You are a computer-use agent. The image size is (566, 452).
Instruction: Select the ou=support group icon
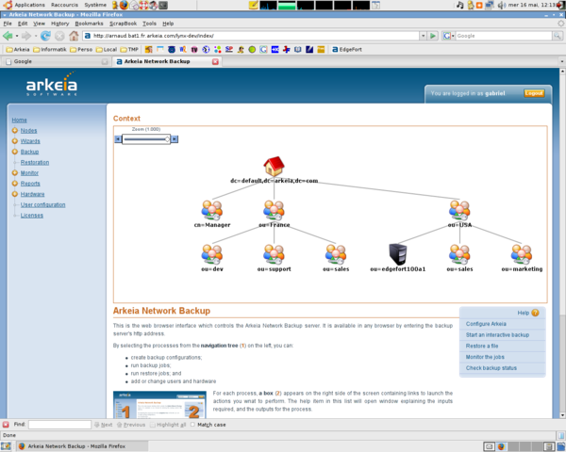pyautogui.click(x=274, y=254)
